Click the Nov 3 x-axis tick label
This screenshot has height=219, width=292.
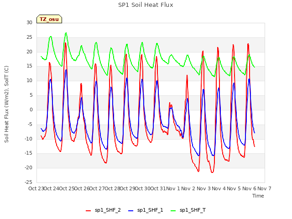[x=203, y=188]
